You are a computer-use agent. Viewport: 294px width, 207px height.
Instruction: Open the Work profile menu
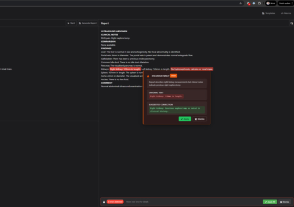pos(270,3)
